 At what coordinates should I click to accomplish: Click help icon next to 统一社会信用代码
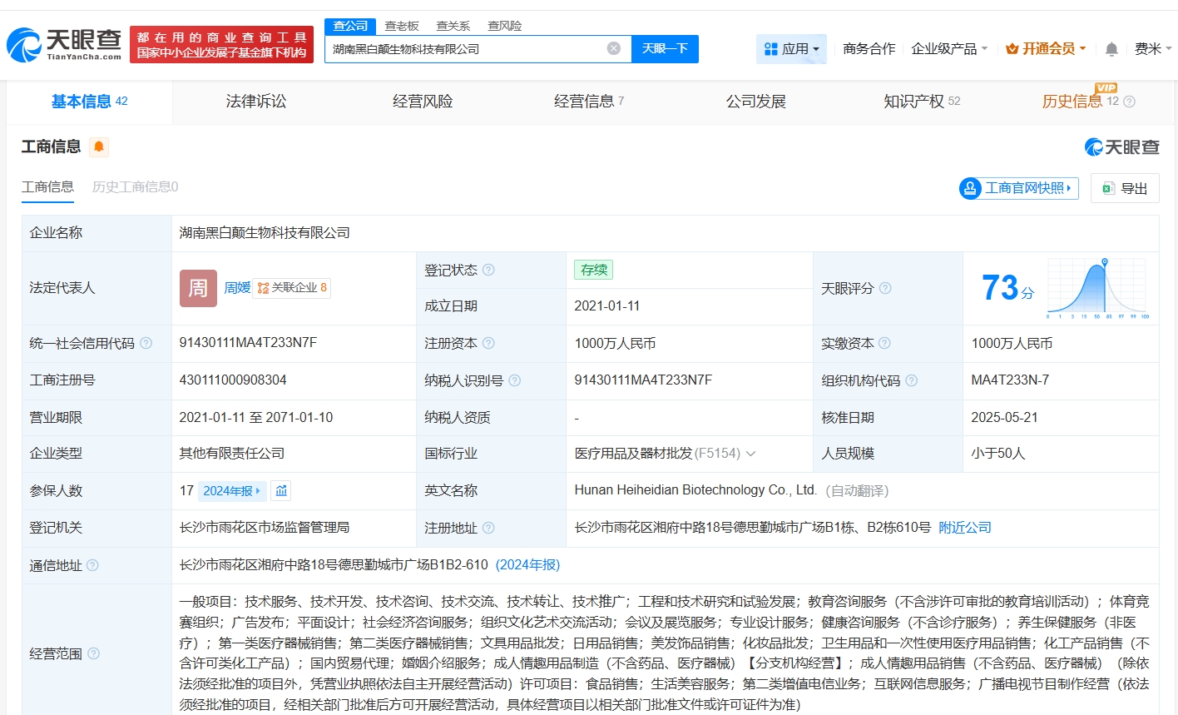coord(146,343)
